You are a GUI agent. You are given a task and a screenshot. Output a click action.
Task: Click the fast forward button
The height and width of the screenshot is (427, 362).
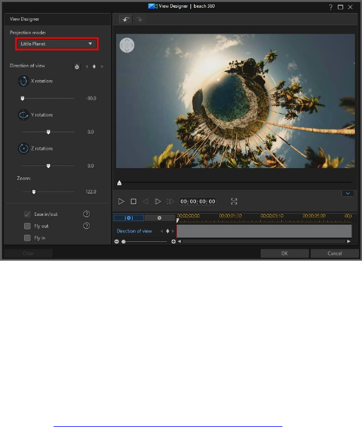click(170, 202)
